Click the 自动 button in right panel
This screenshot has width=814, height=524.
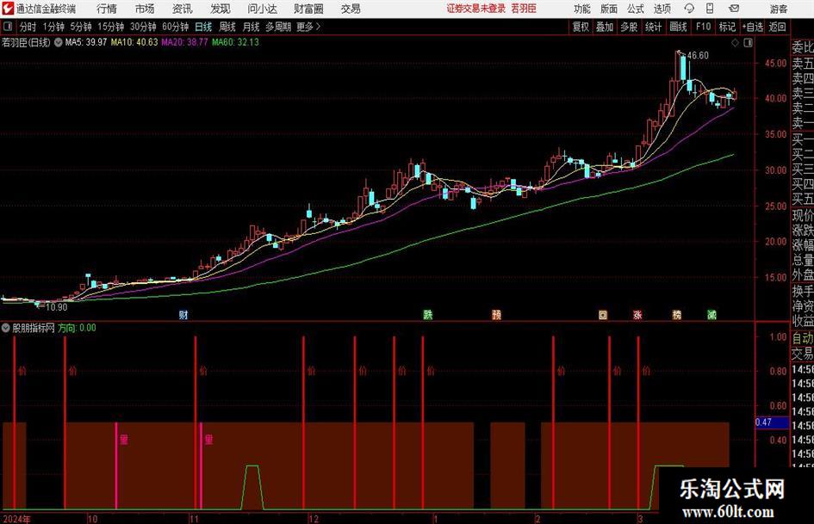click(x=803, y=338)
